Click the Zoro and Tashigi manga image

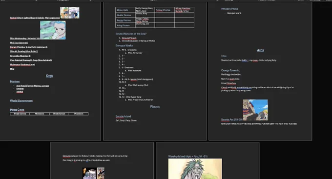click(x=70, y=13)
